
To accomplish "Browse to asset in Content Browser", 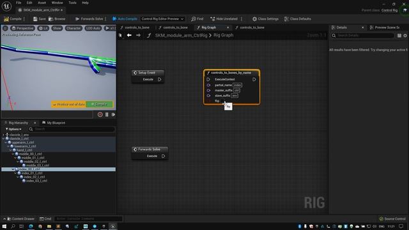I will point(57,19).
